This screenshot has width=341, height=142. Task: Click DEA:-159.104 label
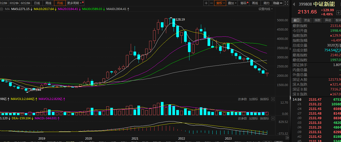click(22, 118)
